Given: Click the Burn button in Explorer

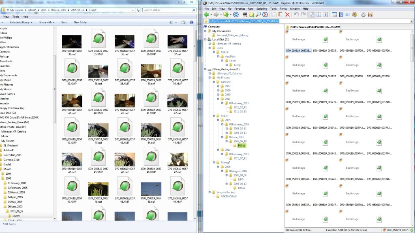Looking at the screenshot, I should 64,22.
